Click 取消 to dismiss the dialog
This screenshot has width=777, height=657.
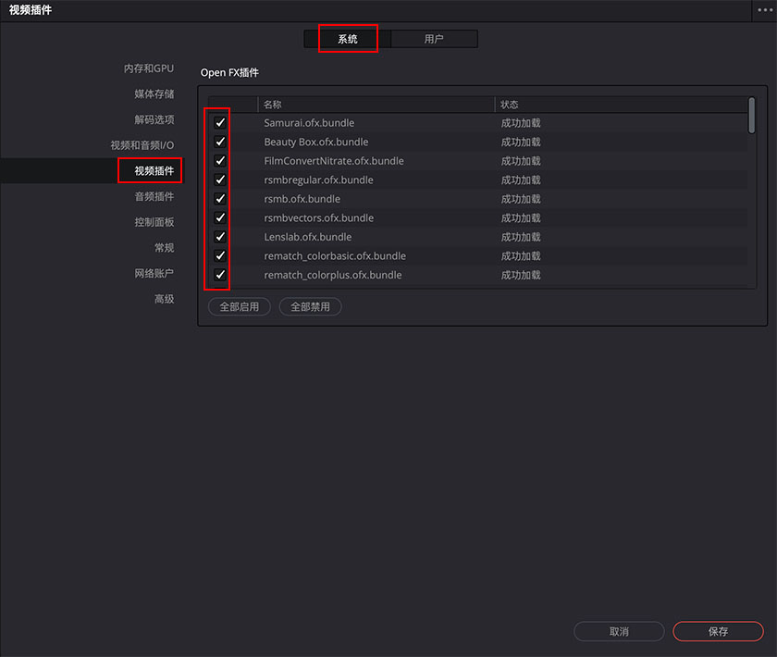point(619,631)
